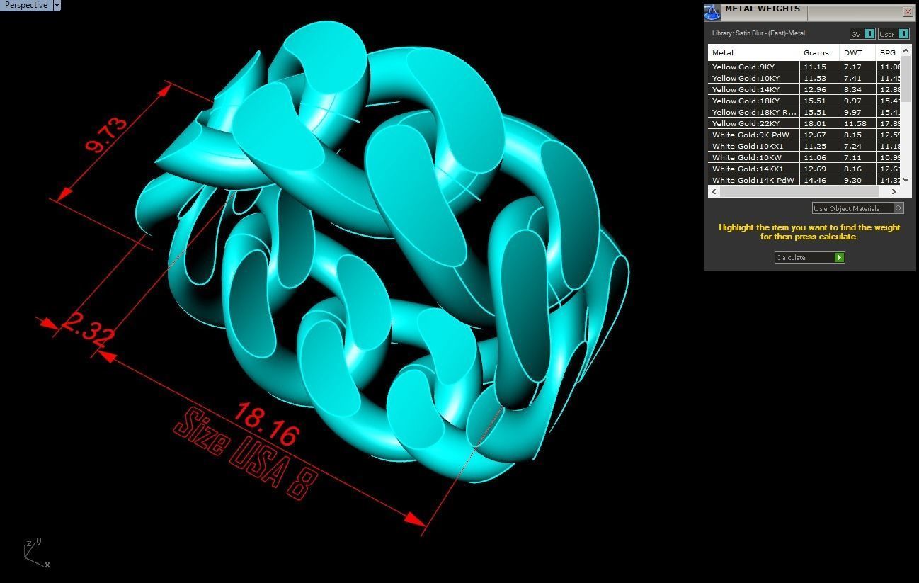Click the 18.01 grams value cell
Screen dimensions: 919x583
coord(819,123)
